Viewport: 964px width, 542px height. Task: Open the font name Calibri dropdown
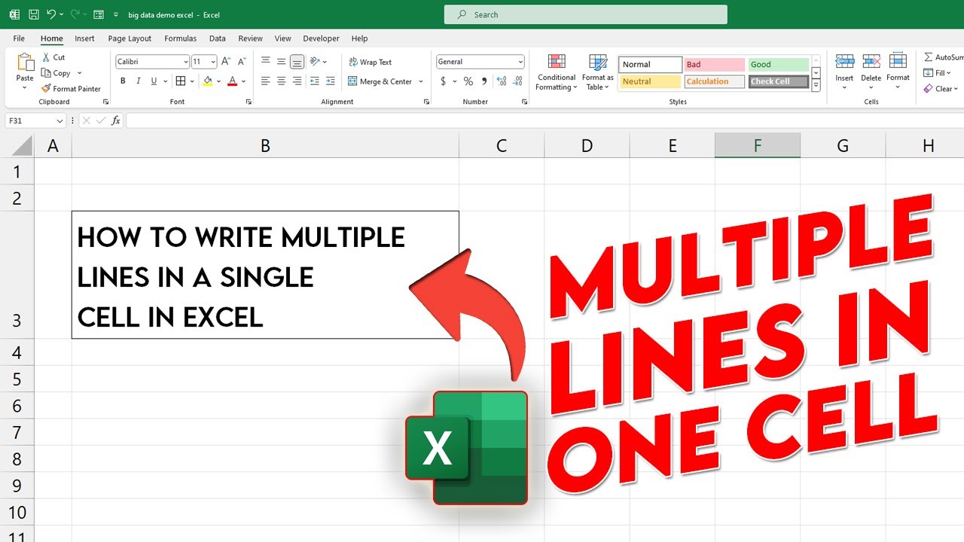(x=186, y=62)
